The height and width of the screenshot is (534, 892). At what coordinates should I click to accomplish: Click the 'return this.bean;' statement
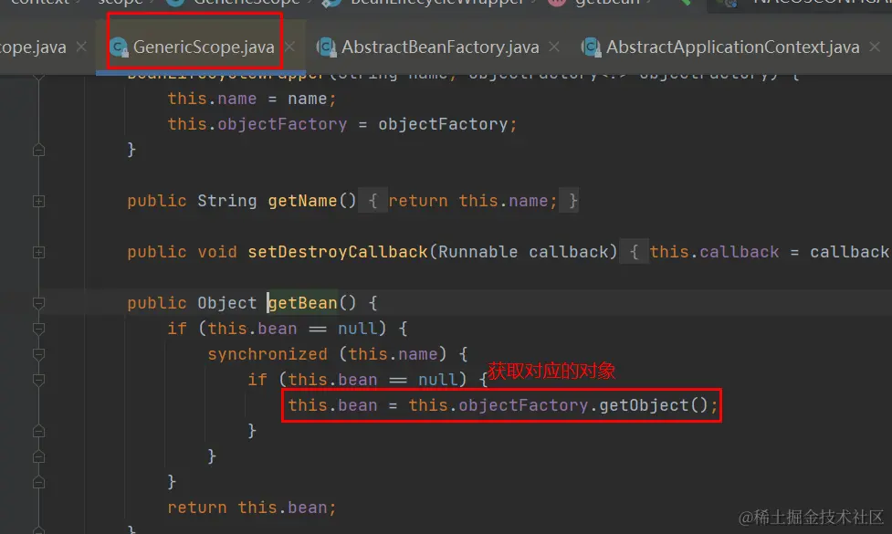[251, 508]
